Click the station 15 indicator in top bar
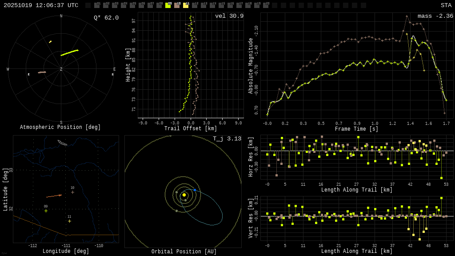The width and height of the screenshot is (455, 256). coord(221,5)
